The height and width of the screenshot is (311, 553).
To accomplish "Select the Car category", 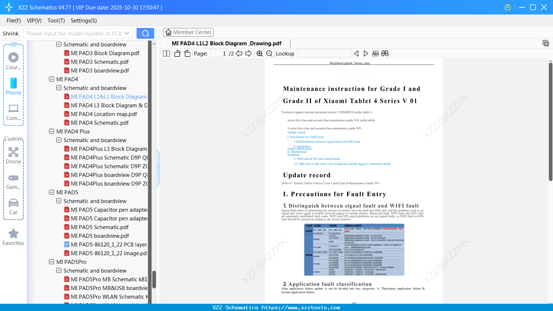I will coord(13,207).
